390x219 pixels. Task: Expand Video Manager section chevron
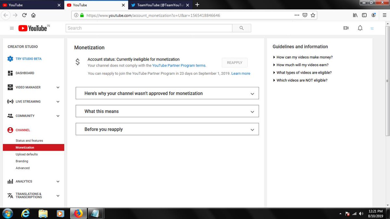click(x=58, y=87)
